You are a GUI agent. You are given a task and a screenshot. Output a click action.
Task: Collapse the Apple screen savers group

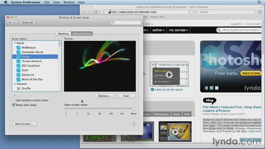(x=15, y=43)
